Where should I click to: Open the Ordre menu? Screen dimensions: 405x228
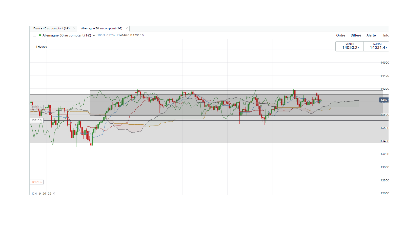(x=341, y=35)
